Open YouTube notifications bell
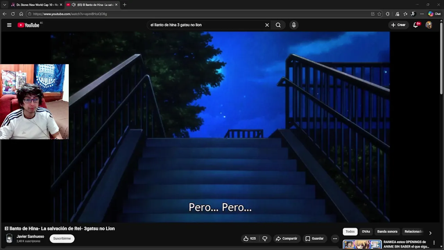This screenshot has height=250, width=444. point(416,25)
